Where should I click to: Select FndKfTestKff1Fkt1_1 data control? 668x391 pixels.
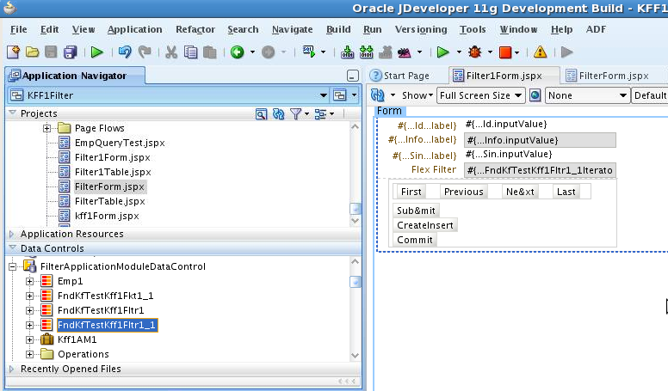(105, 296)
